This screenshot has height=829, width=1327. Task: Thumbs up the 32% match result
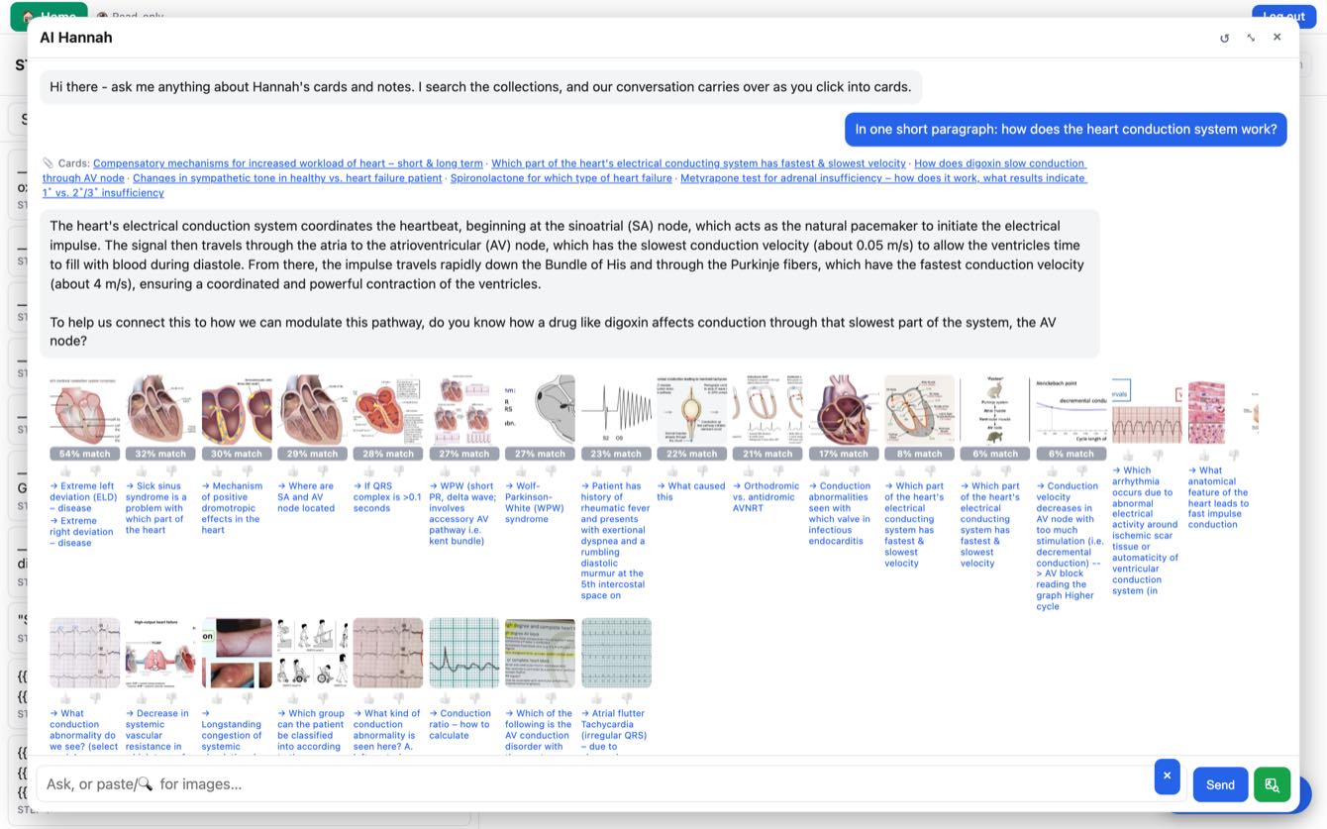pyautogui.click(x=144, y=471)
